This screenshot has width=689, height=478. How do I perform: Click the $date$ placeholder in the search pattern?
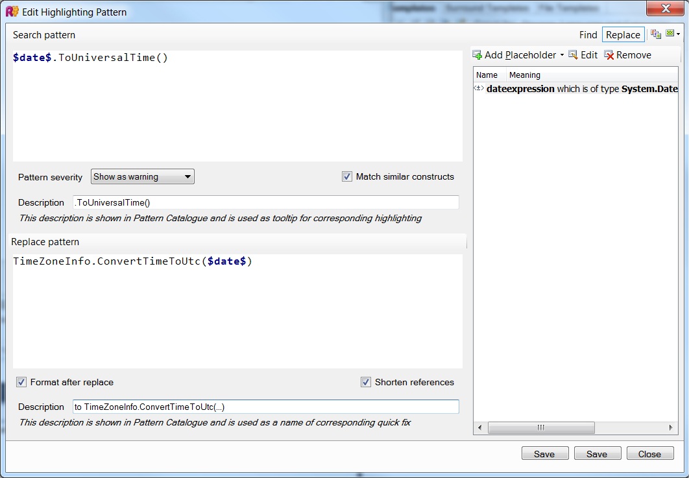pos(32,58)
